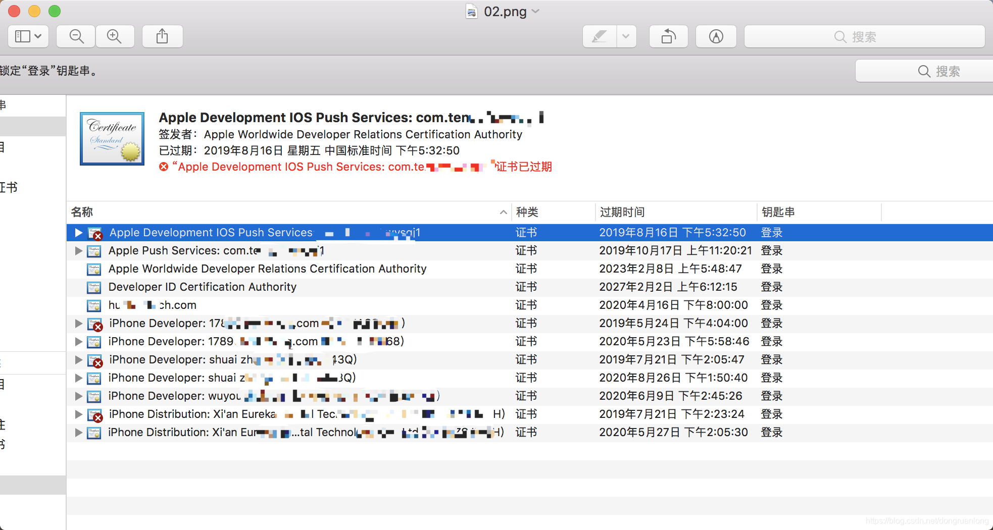The image size is (993, 530).
Task: Select the Developer ID Certification Authority row
Action: click(x=530, y=287)
